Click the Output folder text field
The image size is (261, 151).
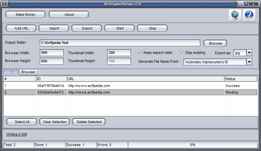tap(120, 43)
